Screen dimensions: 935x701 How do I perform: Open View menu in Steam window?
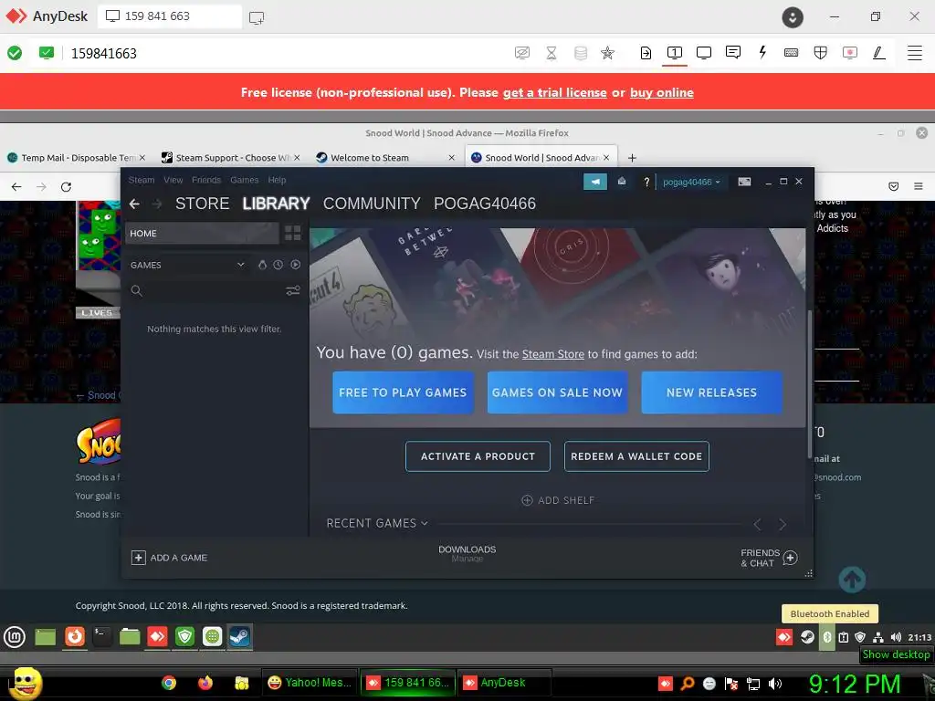173,180
